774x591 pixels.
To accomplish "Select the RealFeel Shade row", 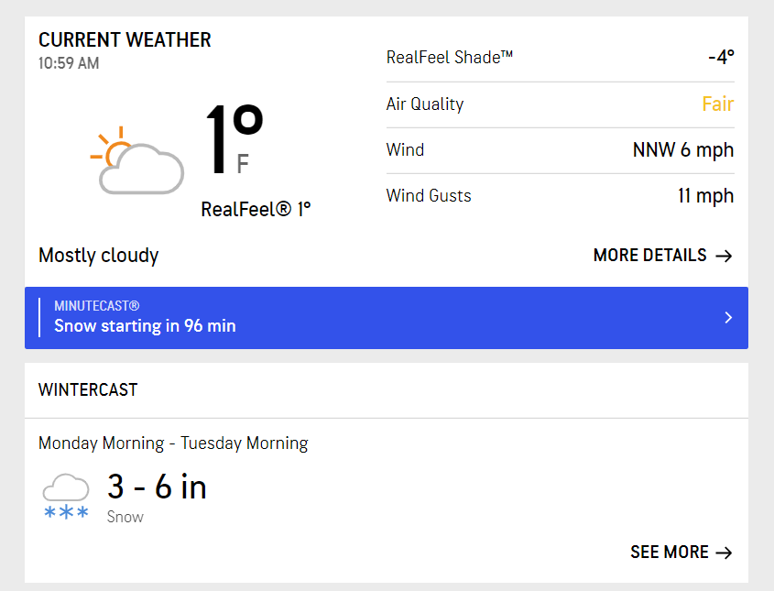I will 561,58.
